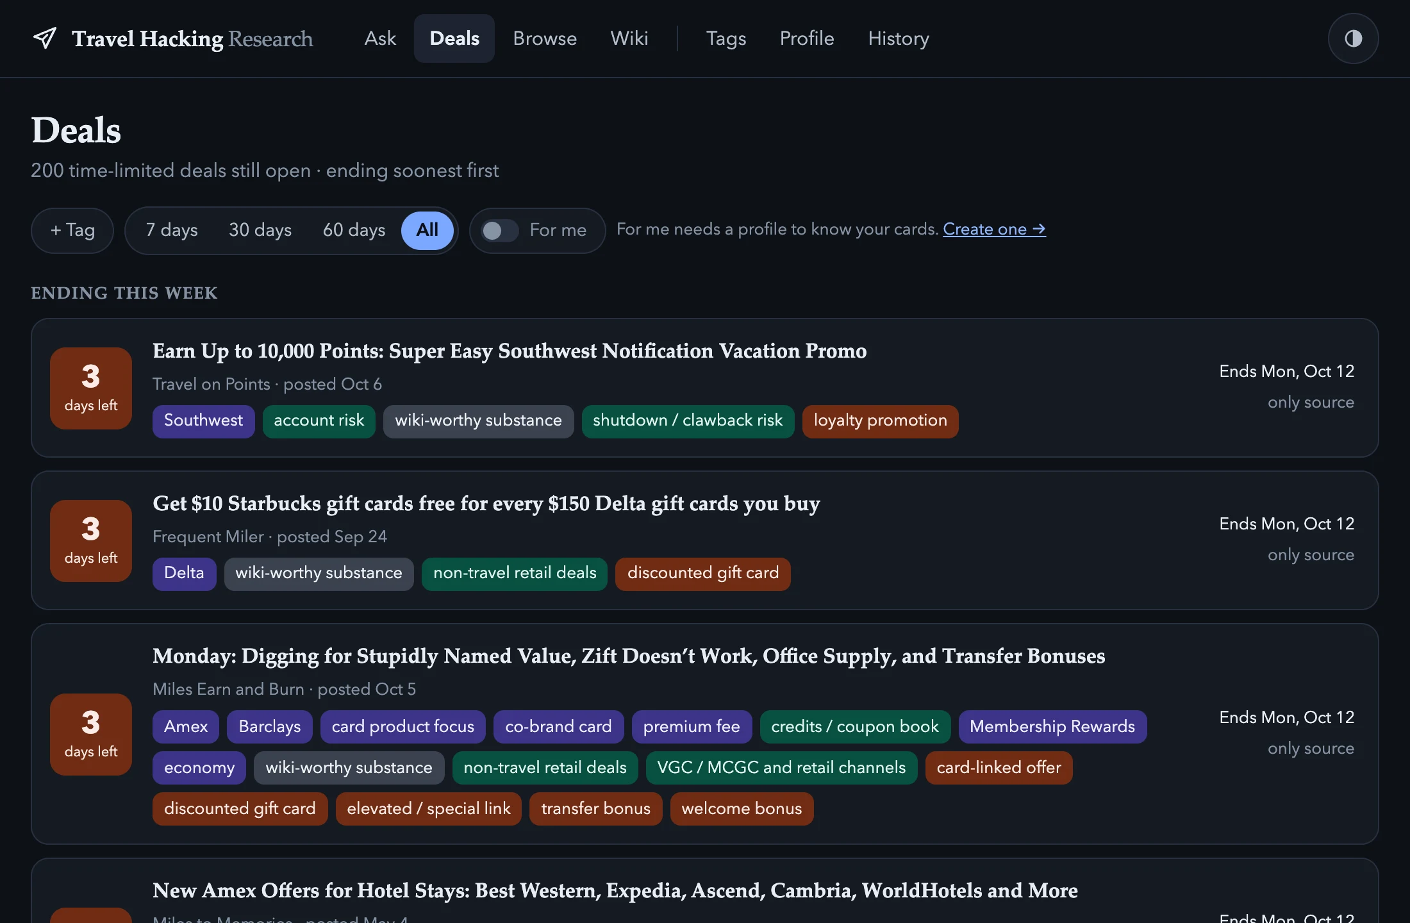Image resolution: width=1410 pixels, height=923 pixels.
Task: Open the Browse section
Action: tap(545, 38)
